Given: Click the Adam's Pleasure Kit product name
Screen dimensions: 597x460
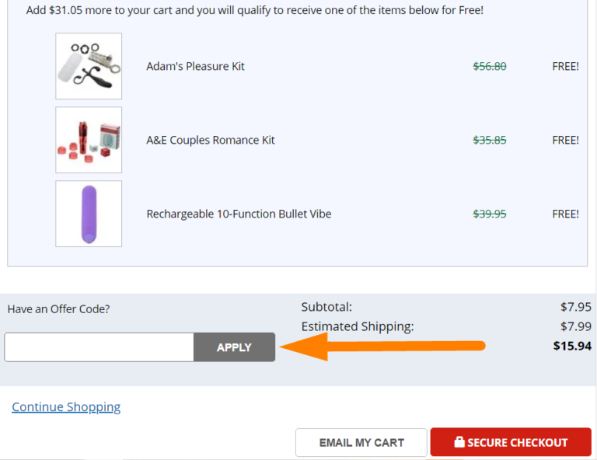Looking at the screenshot, I should point(195,66).
